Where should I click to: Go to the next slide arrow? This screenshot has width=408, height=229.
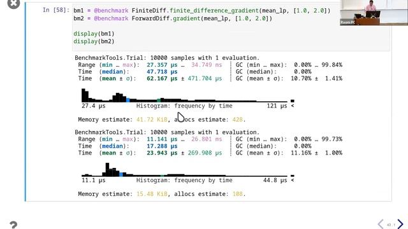[400, 224]
